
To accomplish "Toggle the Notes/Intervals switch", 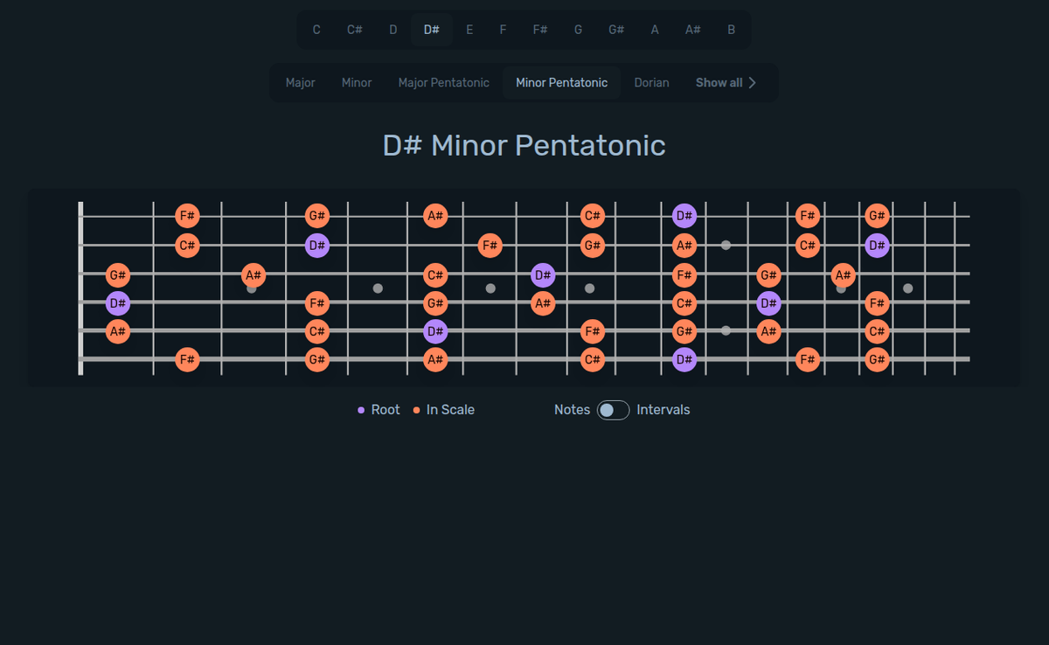I will click(612, 409).
